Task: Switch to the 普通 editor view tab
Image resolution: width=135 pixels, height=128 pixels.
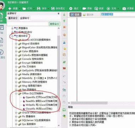Action: click(75, 15)
